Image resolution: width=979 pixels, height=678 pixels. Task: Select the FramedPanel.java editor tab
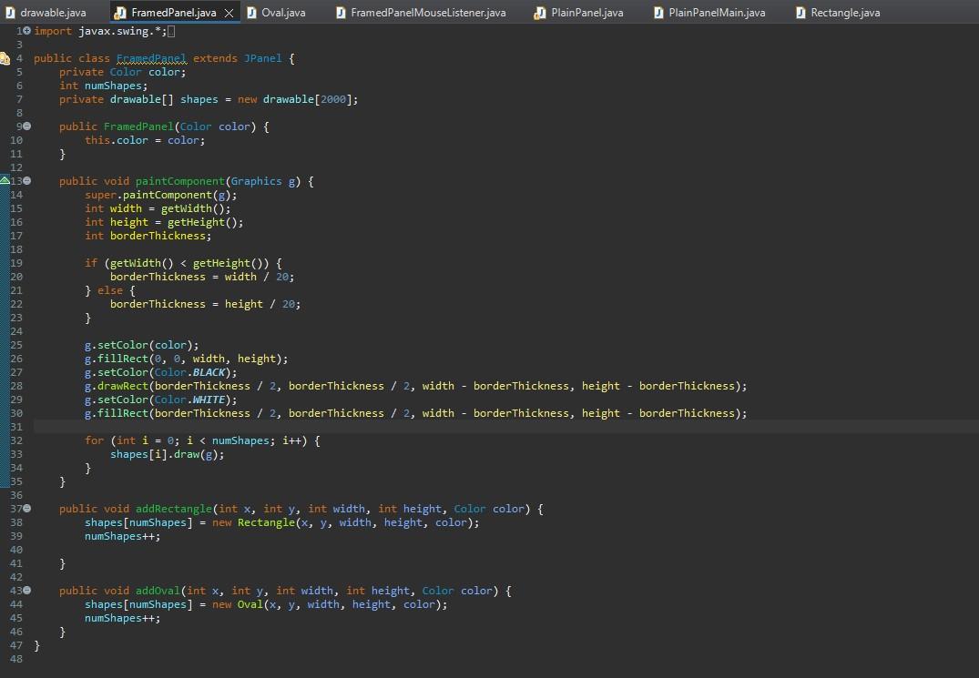coord(174,13)
